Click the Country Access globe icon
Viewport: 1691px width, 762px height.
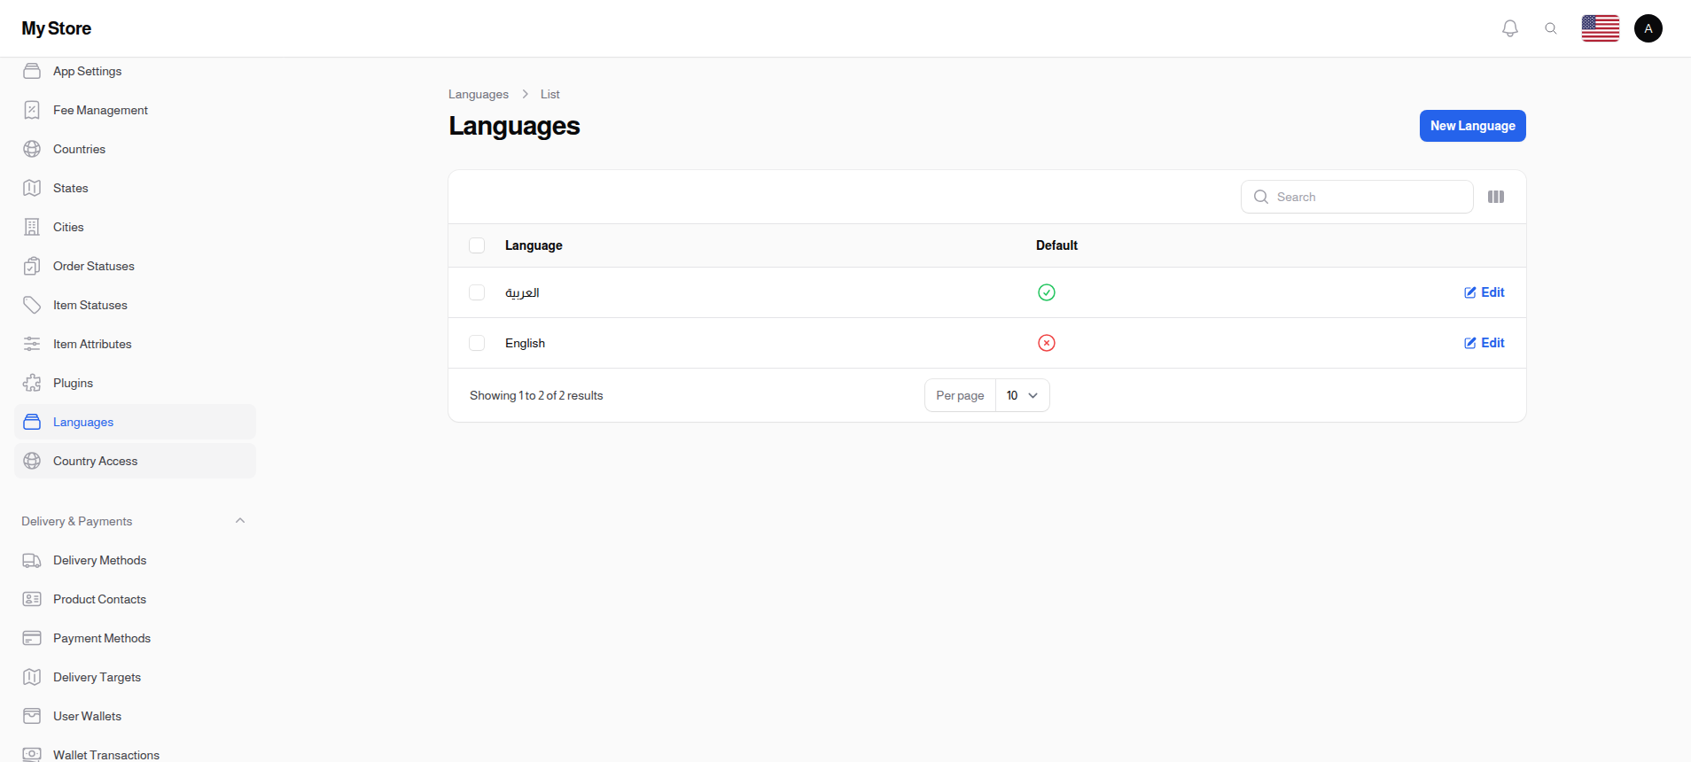pos(32,461)
